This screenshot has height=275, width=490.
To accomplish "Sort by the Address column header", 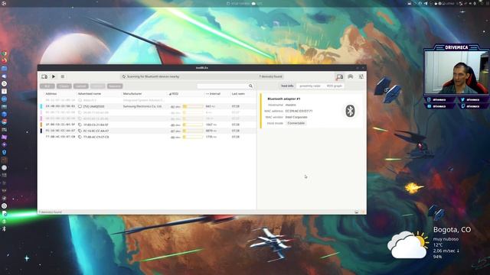I will pyautogui.click(x=51, y=93).
